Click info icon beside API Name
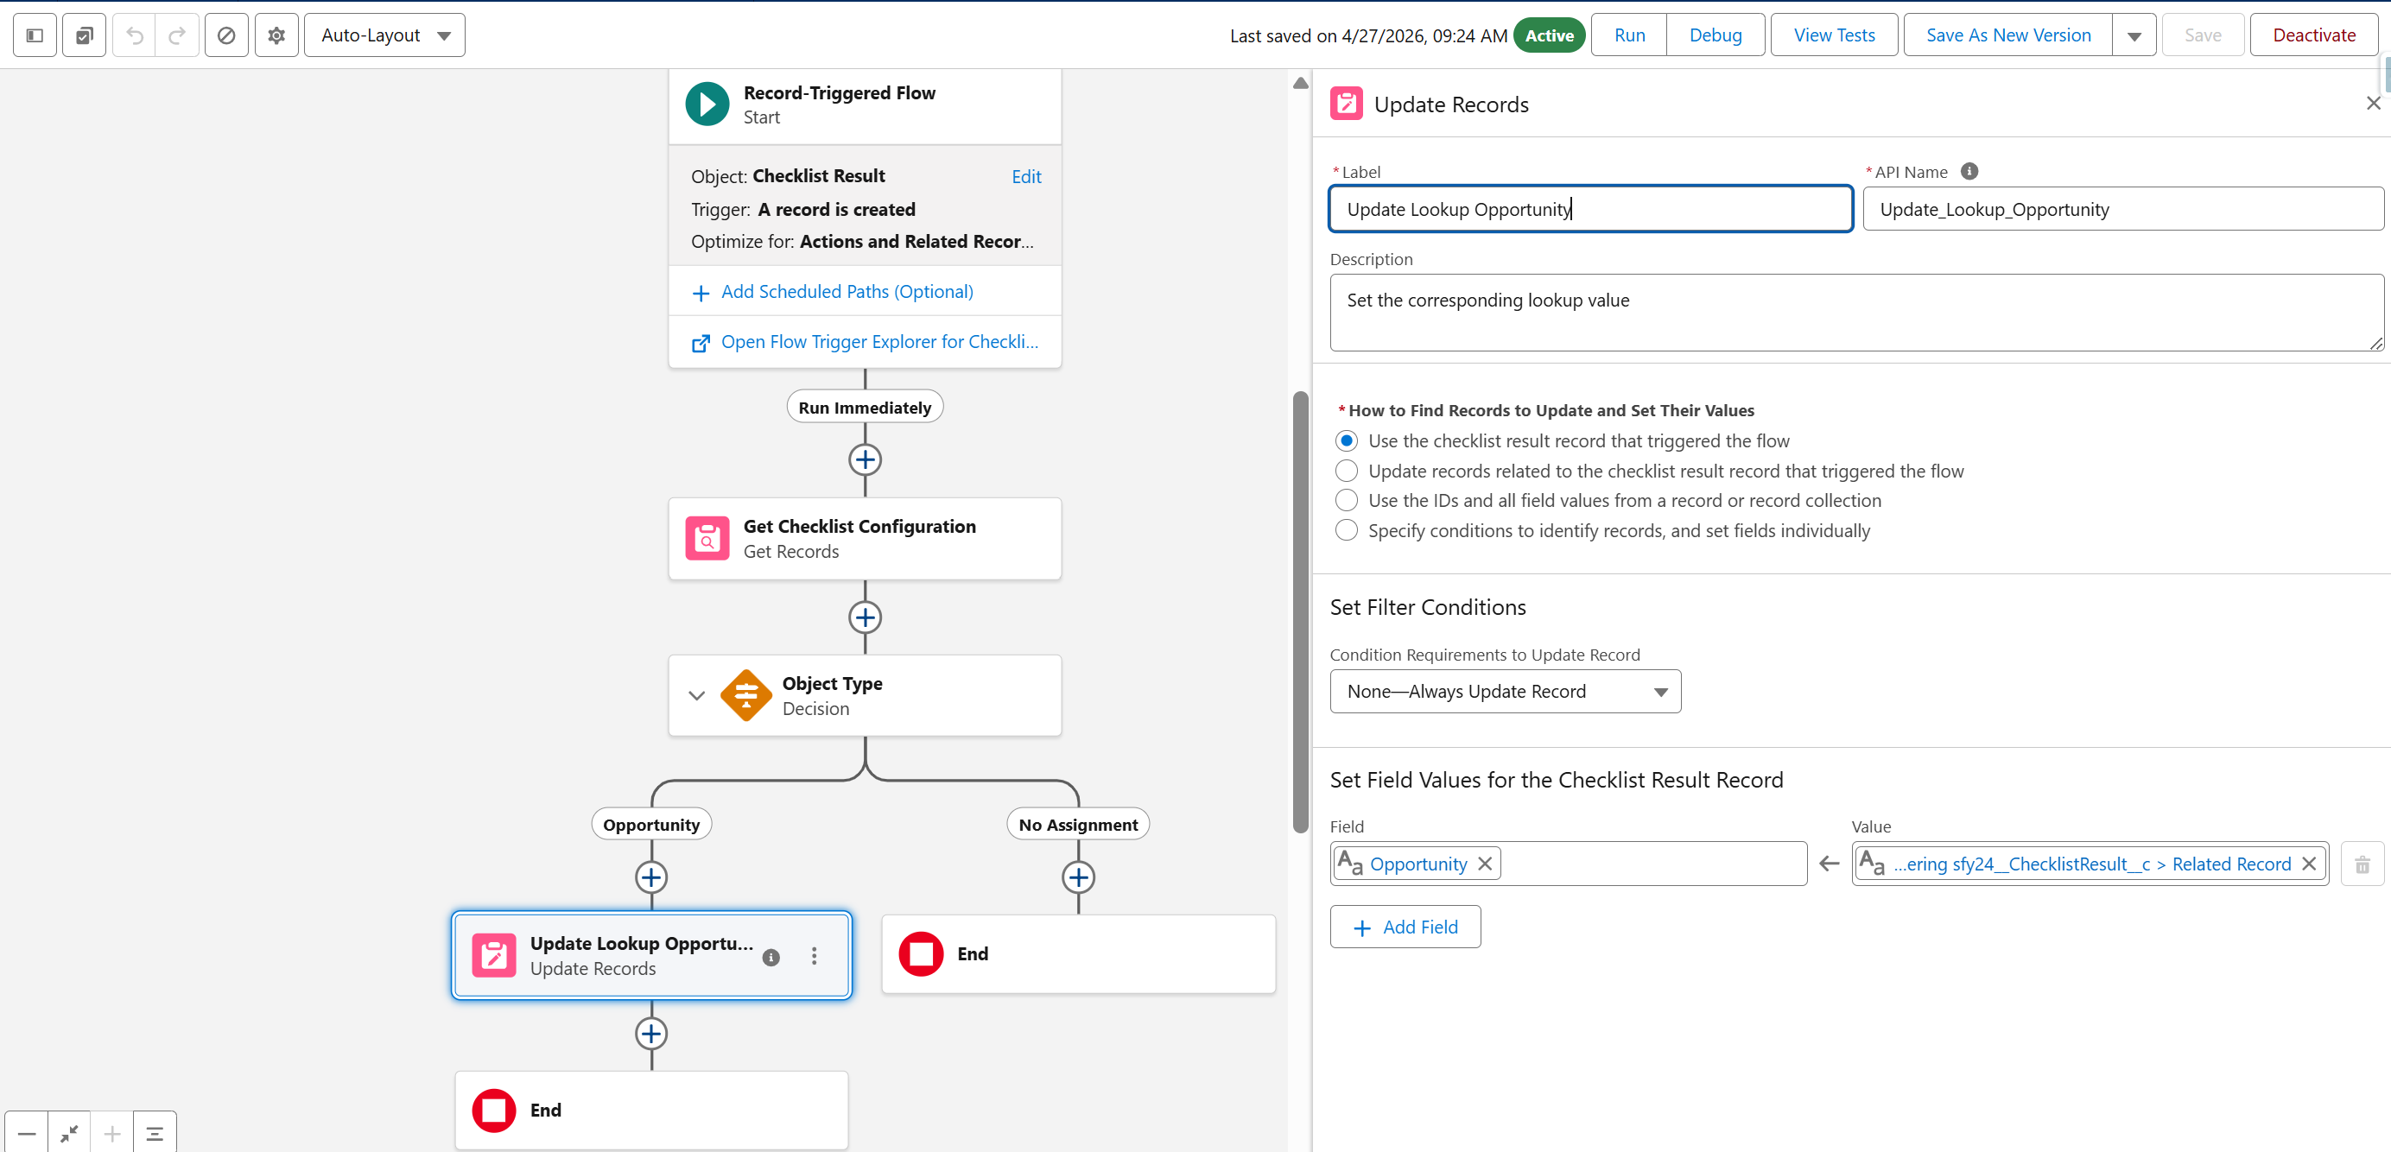 (x=1969, y=171)
